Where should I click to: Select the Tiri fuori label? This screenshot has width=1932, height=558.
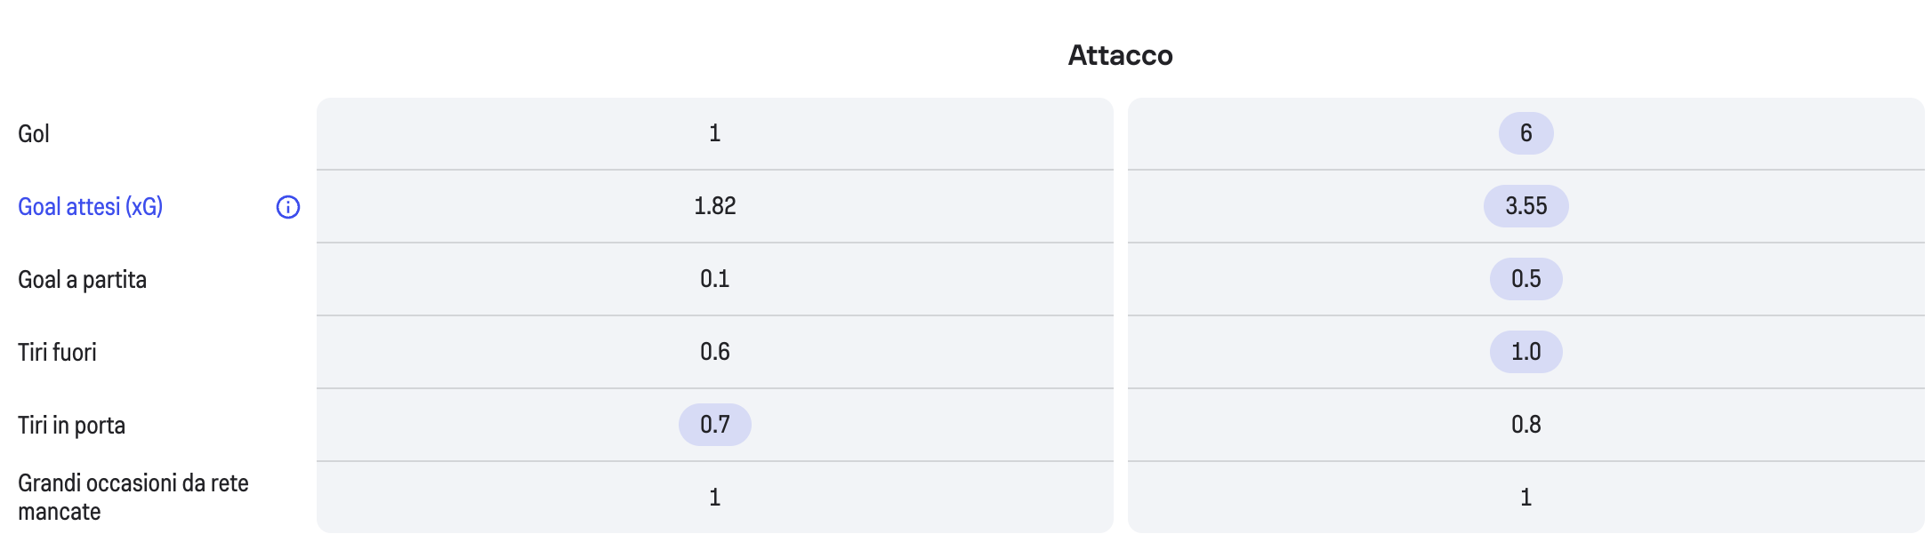click(57, 353)
